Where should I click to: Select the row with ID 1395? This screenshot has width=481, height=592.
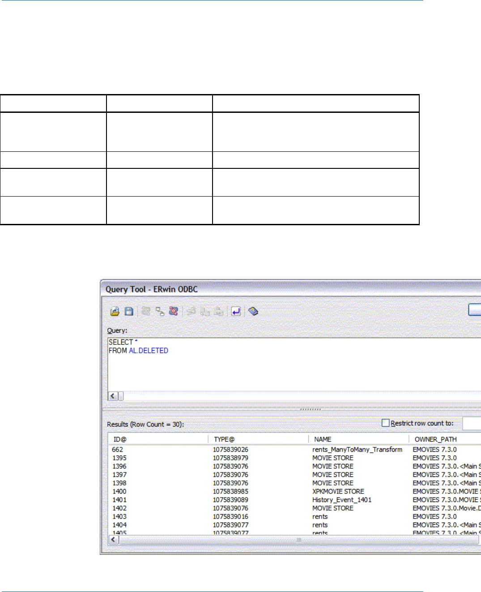pyautogui.click(x=295, y=458)
